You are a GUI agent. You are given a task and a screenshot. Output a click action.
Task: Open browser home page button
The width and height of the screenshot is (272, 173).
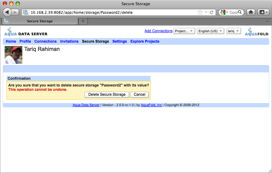click(251, 12)
